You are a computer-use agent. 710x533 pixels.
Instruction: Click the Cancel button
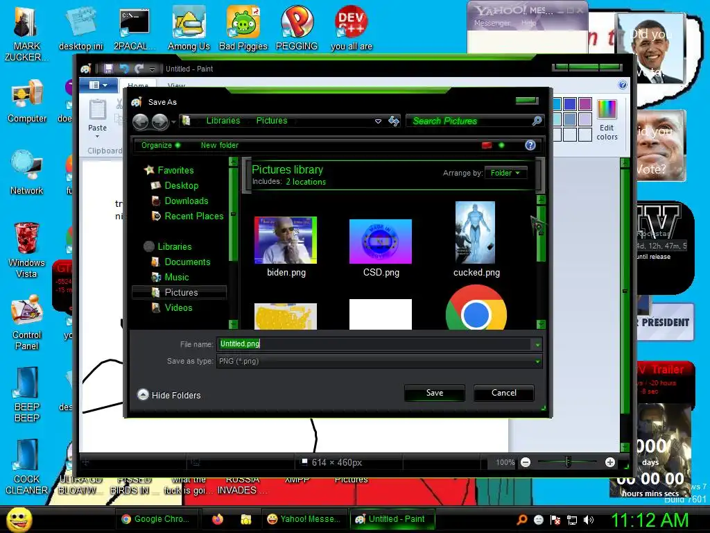click(504, 393)
